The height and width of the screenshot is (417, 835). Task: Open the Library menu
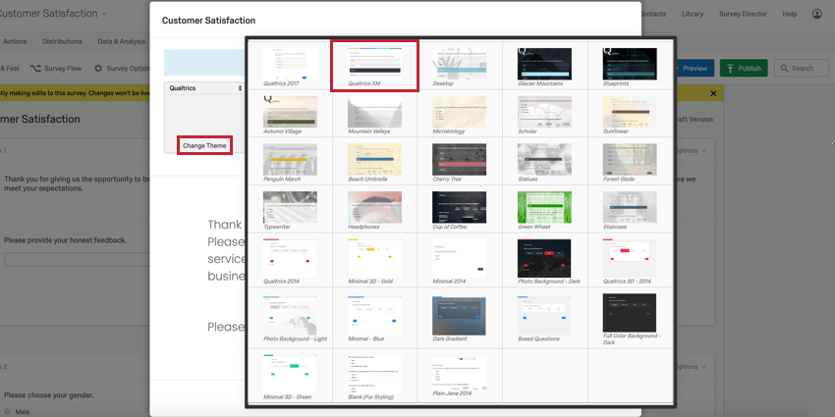click(693, 14)
